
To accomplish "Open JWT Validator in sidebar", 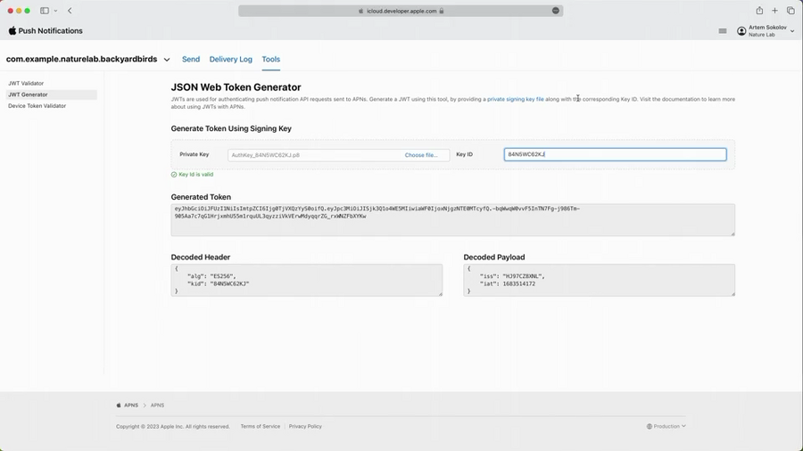I will coord(26,84).
